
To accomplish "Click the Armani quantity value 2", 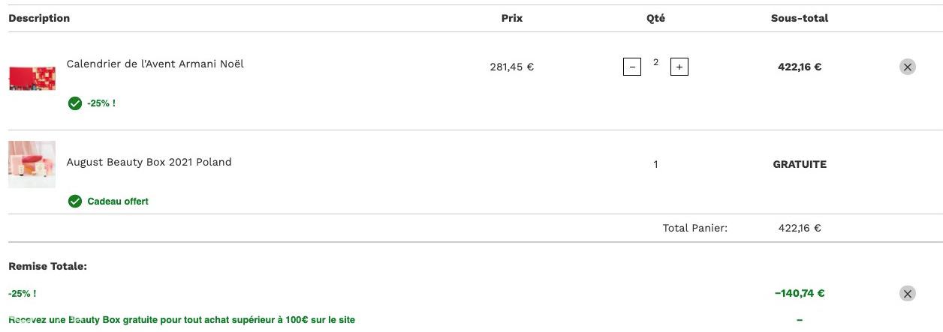I will click(x=655, y=63).
